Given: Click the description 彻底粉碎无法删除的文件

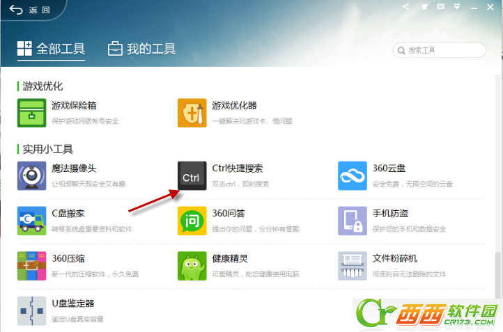Looking at the screenshot, I should [409, 274].
